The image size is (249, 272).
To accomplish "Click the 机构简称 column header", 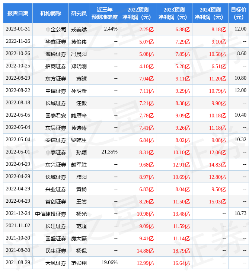I will click(x=51, y=13).
